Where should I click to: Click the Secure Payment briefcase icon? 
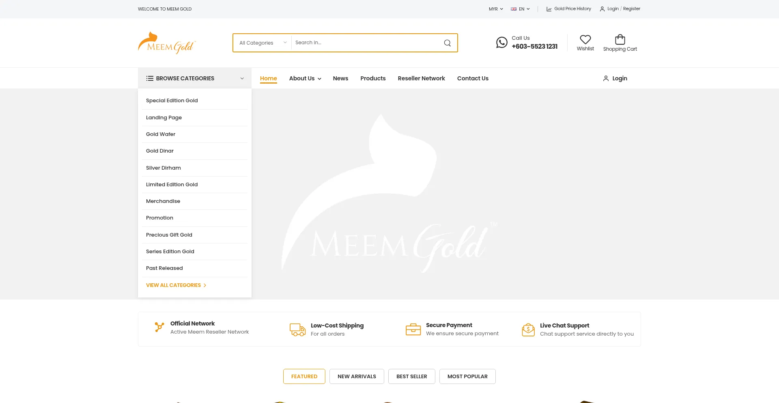413,329
